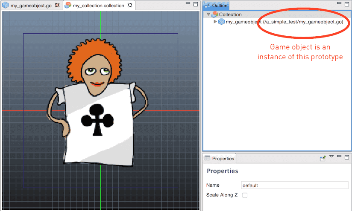Click the collection icon on my_collection.collection tab

pos(68,5)
